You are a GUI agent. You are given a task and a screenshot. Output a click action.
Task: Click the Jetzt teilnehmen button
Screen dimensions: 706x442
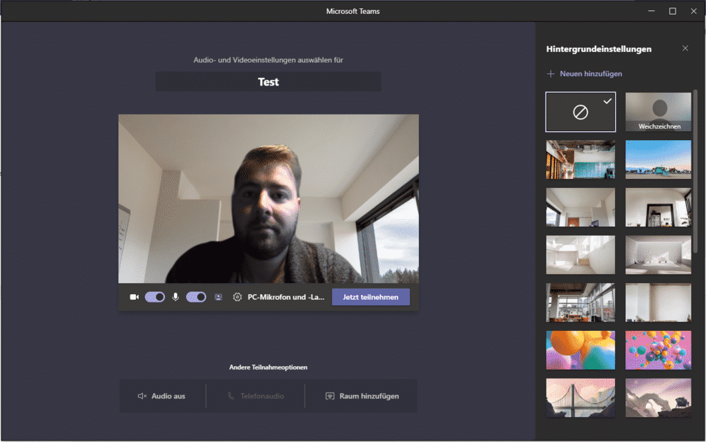click(371, 297)
